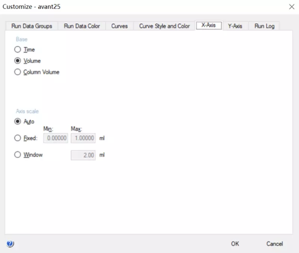Image resolution: width=299 pixels, height=253 pixels.
Task: Enable Auto axis scale option
Action: [x=18, y=121]
